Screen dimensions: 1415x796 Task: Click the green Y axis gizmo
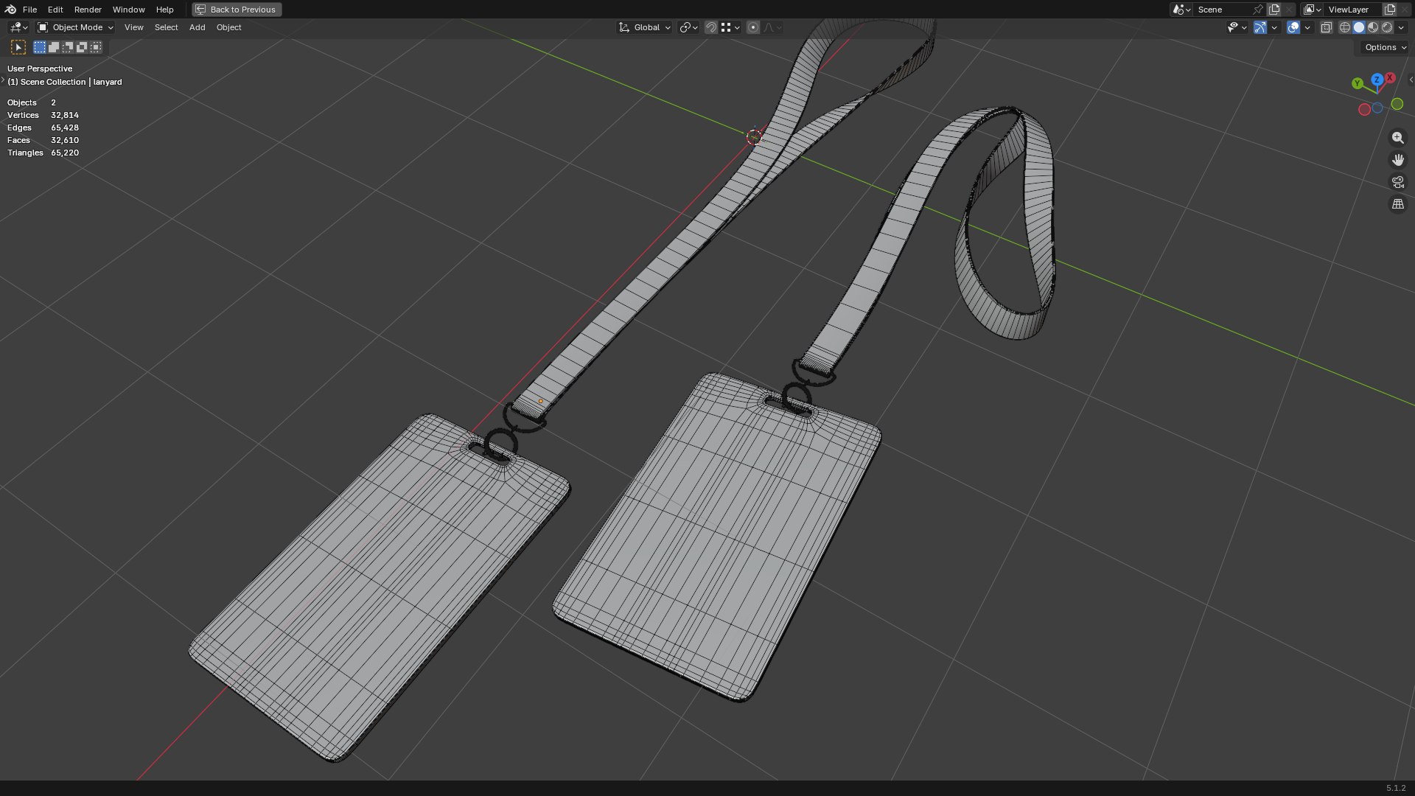pyautogui.click(x=1358, y=83)
